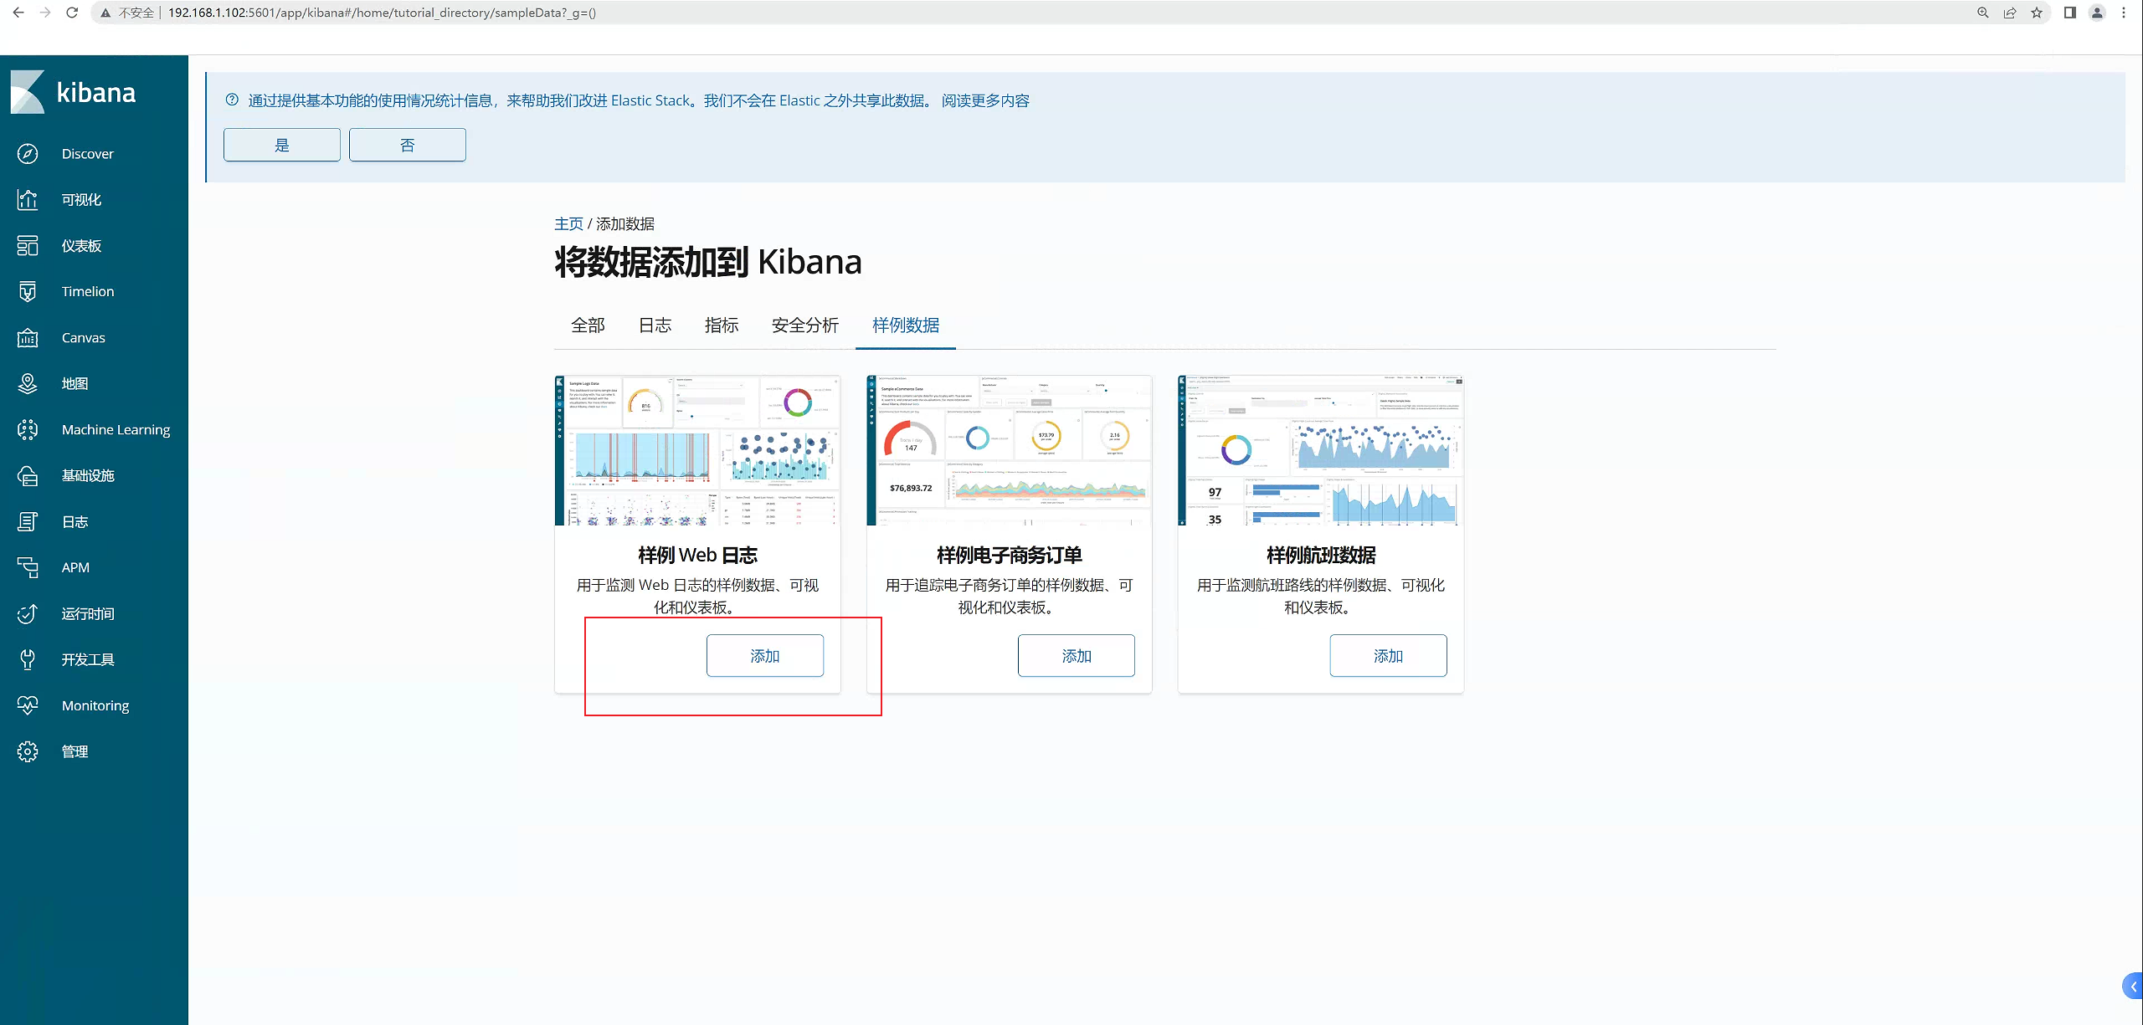Click the browser back arrow
The image size is (2143, 1025).
[18, 13]
